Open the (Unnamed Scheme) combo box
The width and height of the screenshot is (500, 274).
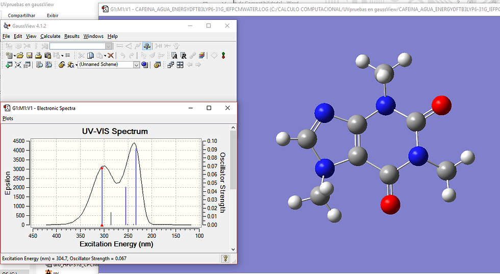109,65
